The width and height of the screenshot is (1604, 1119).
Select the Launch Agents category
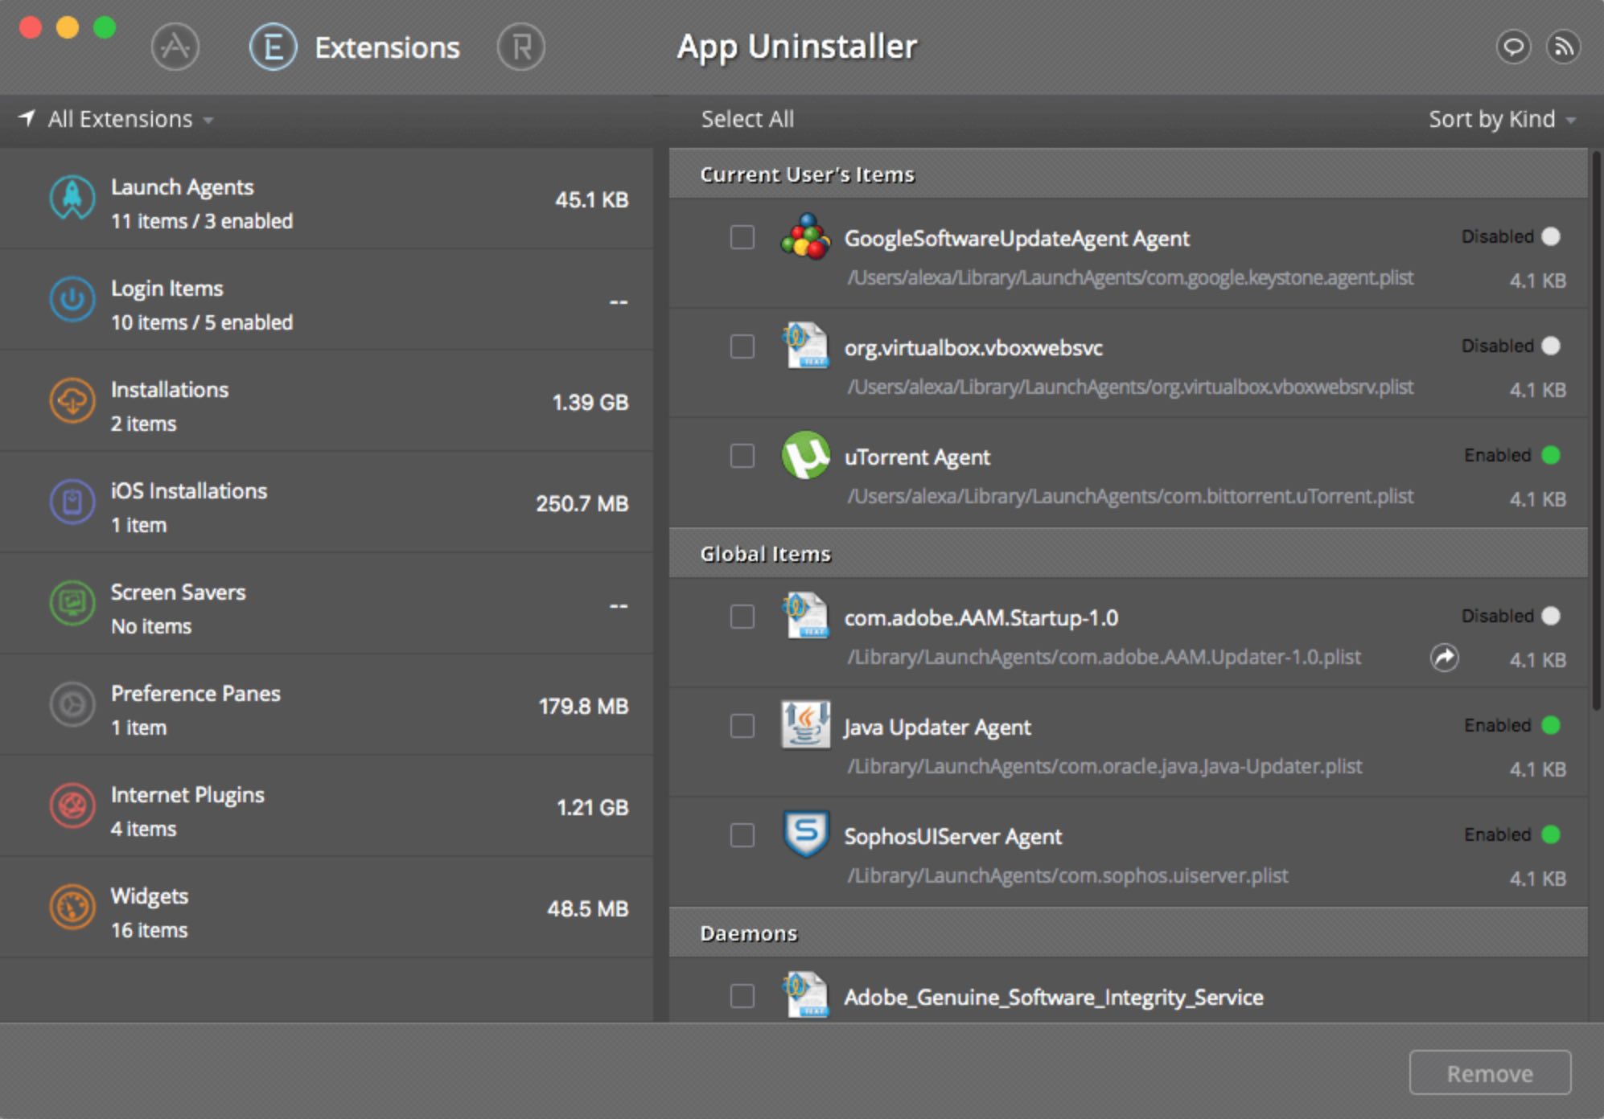click(x=326, y=199)
